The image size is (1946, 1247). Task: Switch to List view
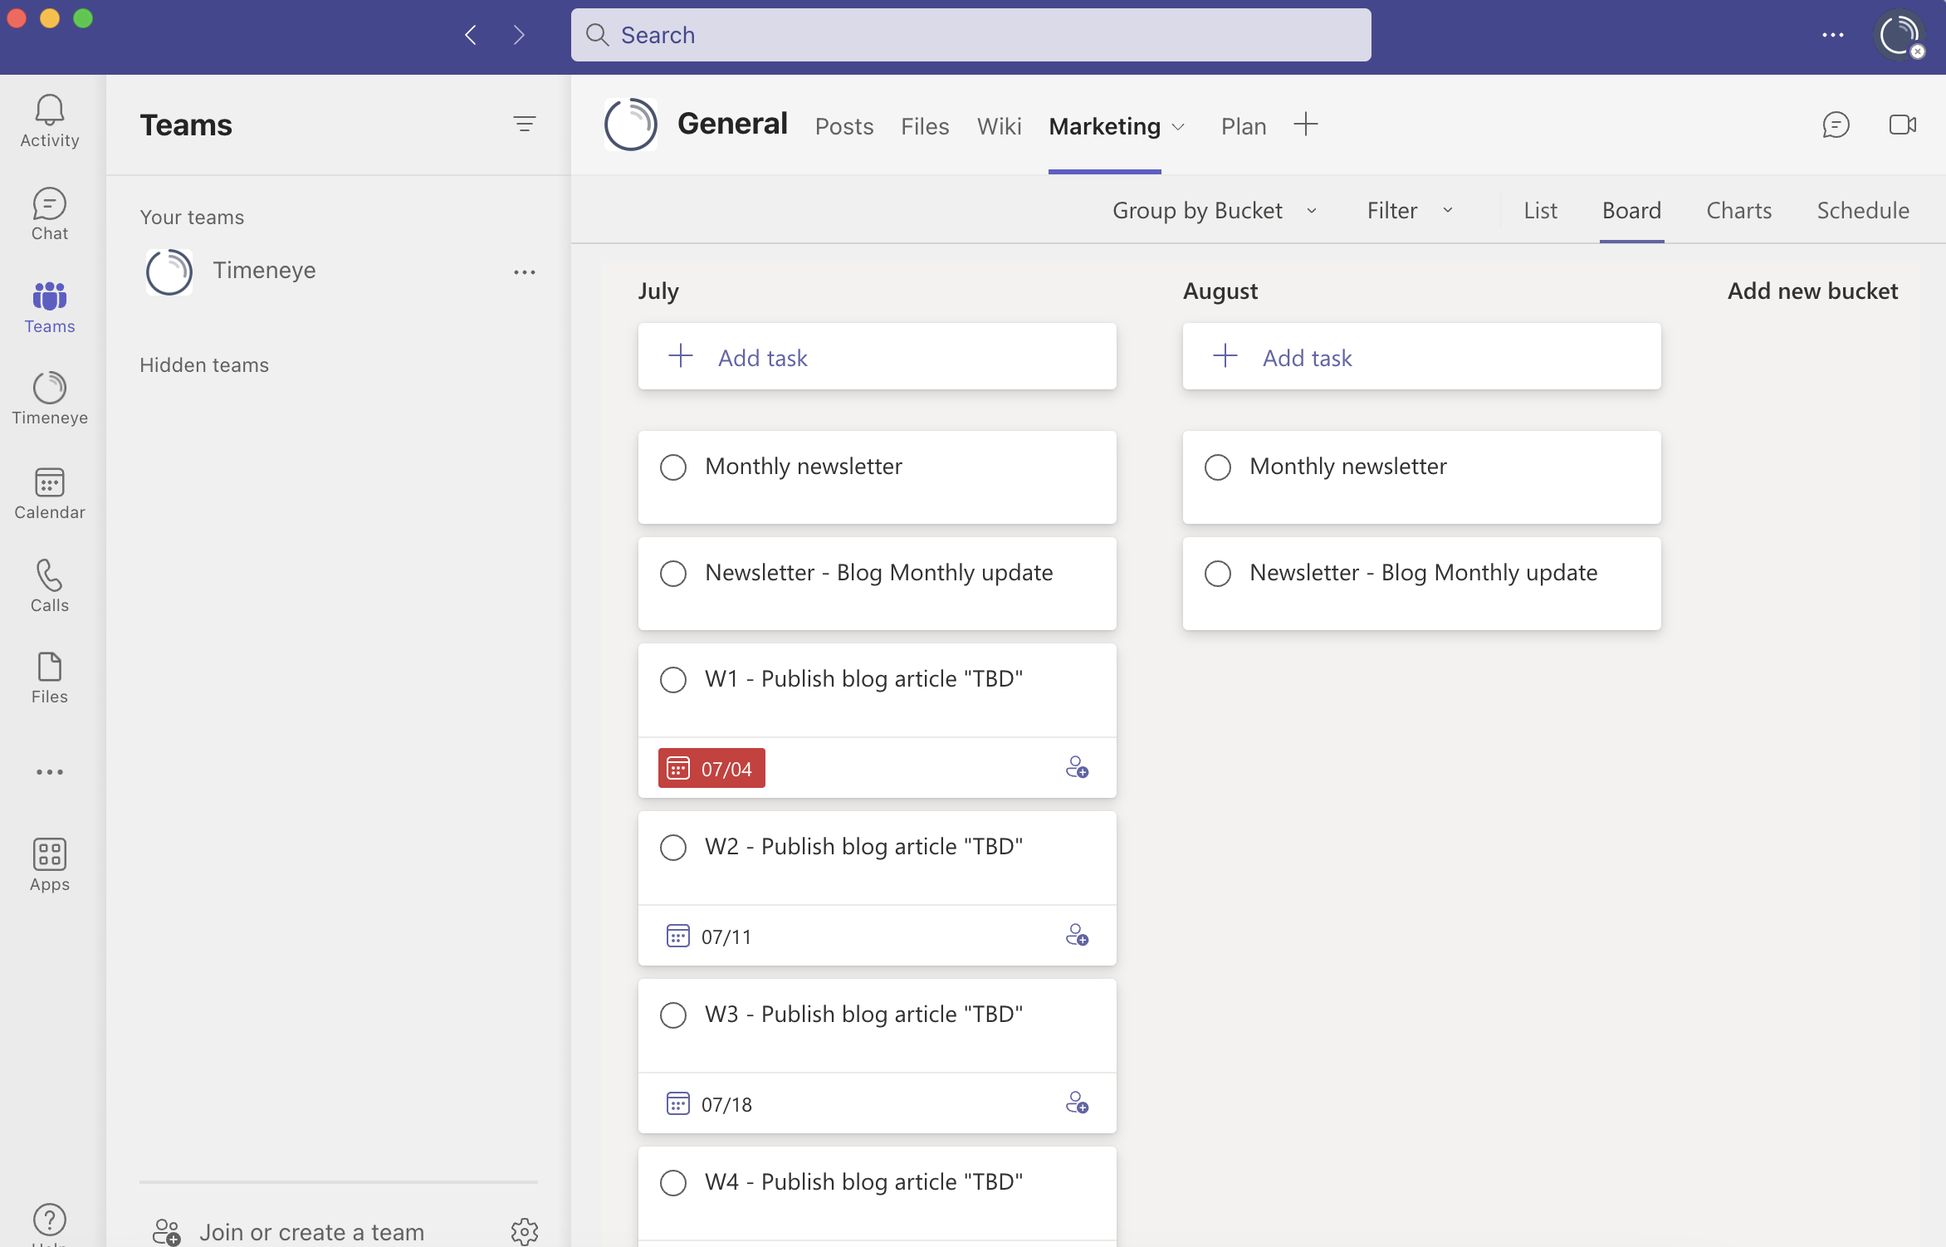[1540, 211]
